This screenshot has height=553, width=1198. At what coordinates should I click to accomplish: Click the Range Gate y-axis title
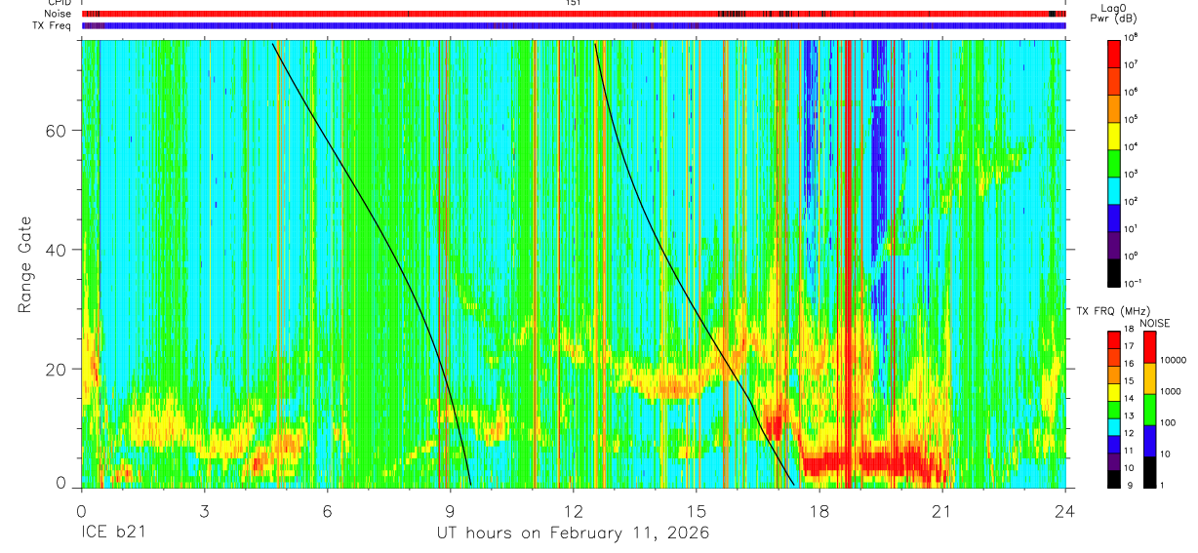(25, 264)
